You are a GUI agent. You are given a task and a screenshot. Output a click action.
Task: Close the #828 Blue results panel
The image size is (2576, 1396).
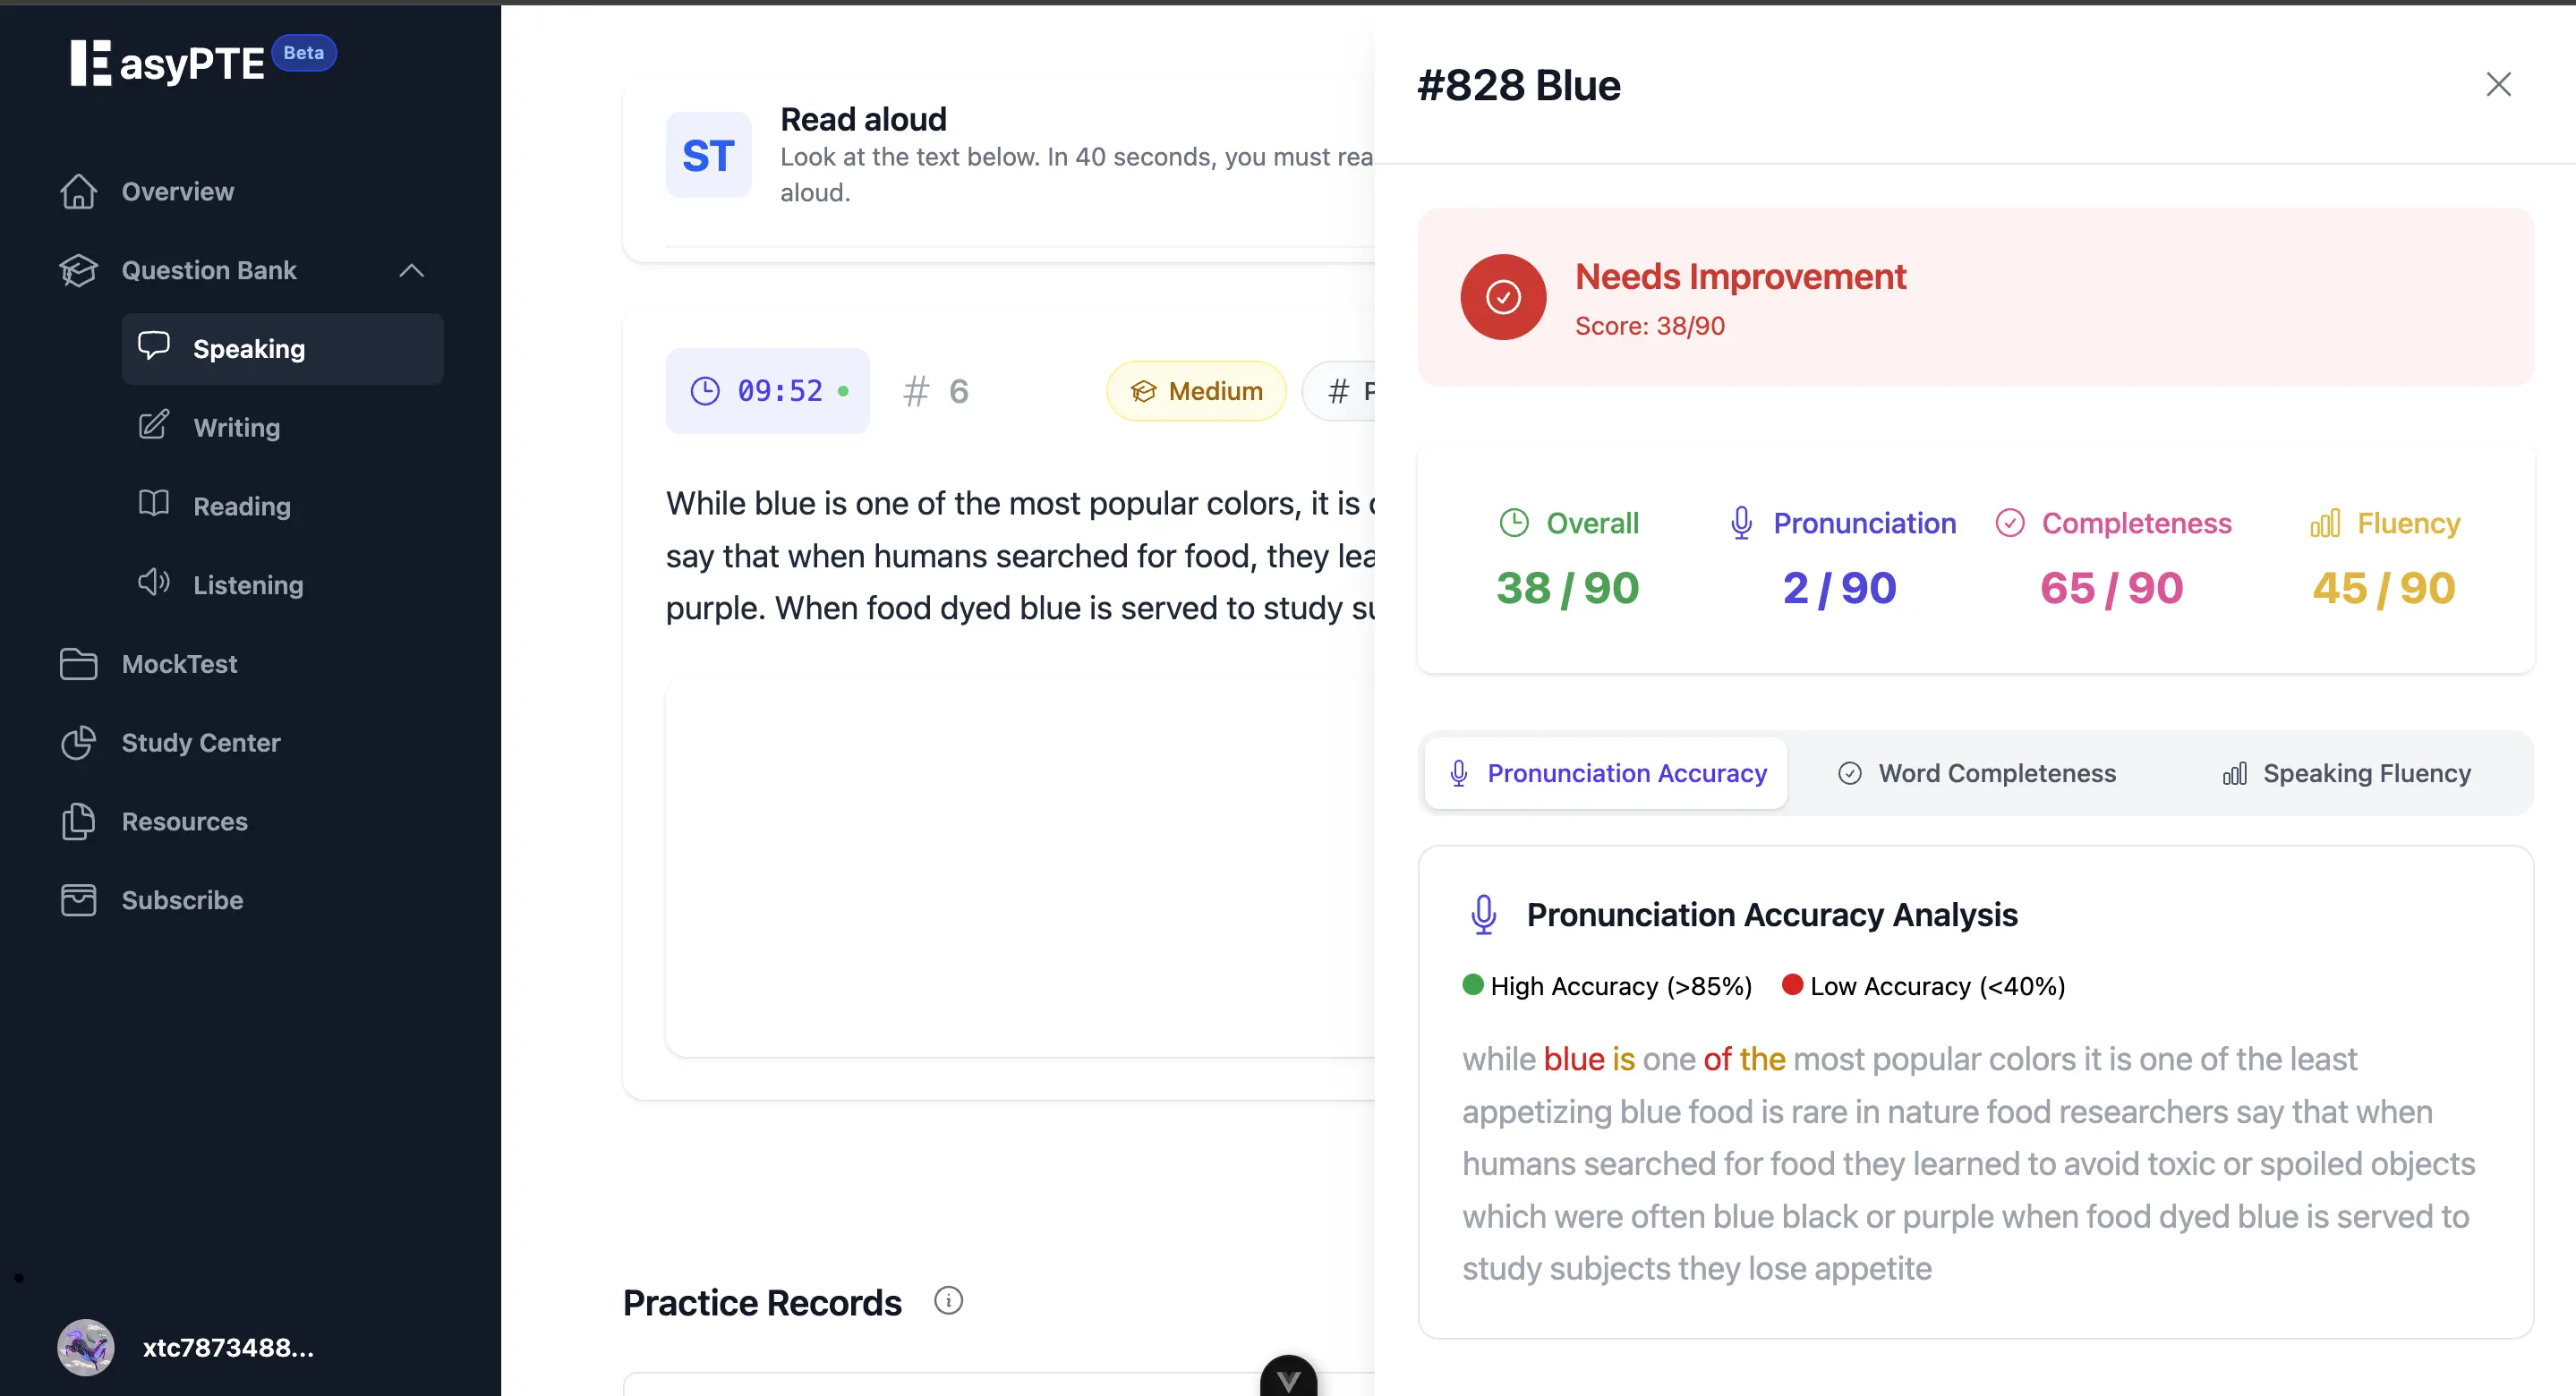pyautogui.click(x=2498, y=85)
